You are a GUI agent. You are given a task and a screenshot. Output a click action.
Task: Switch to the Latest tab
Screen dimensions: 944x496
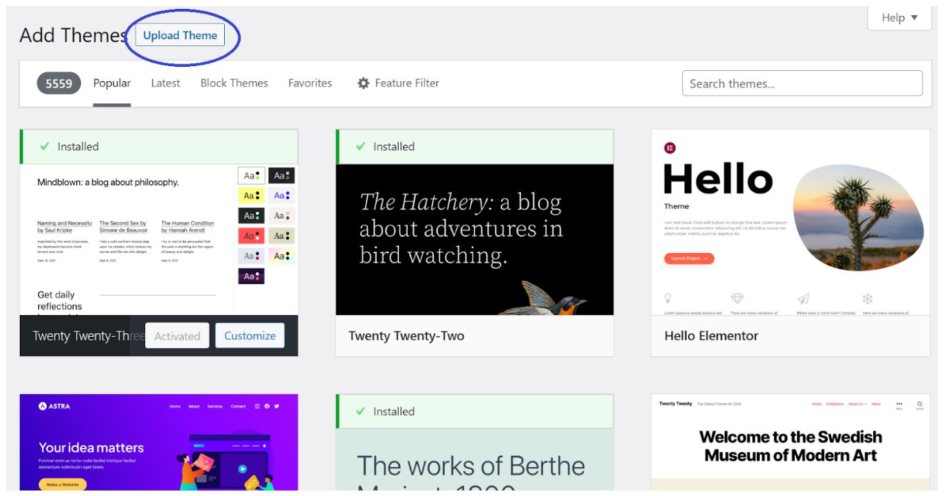tap(166, 83)
